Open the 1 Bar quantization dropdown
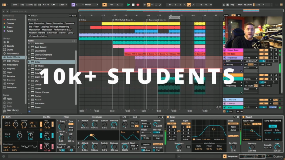This screenshot has width=285, height=160. pyautogui.click(x=63, y=4)
